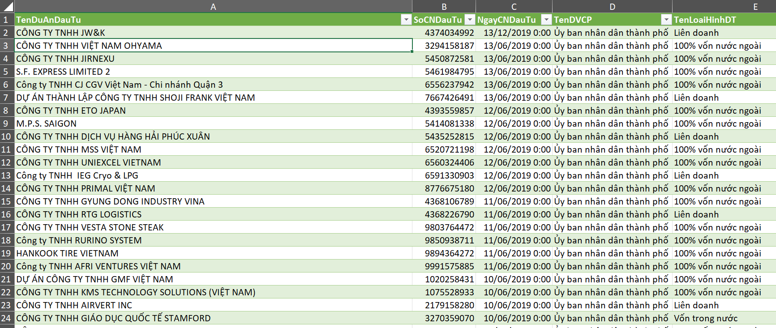776x328 pixels.
Task: Select cell M.P.S. SAIGON
Action: coord(213,124)
